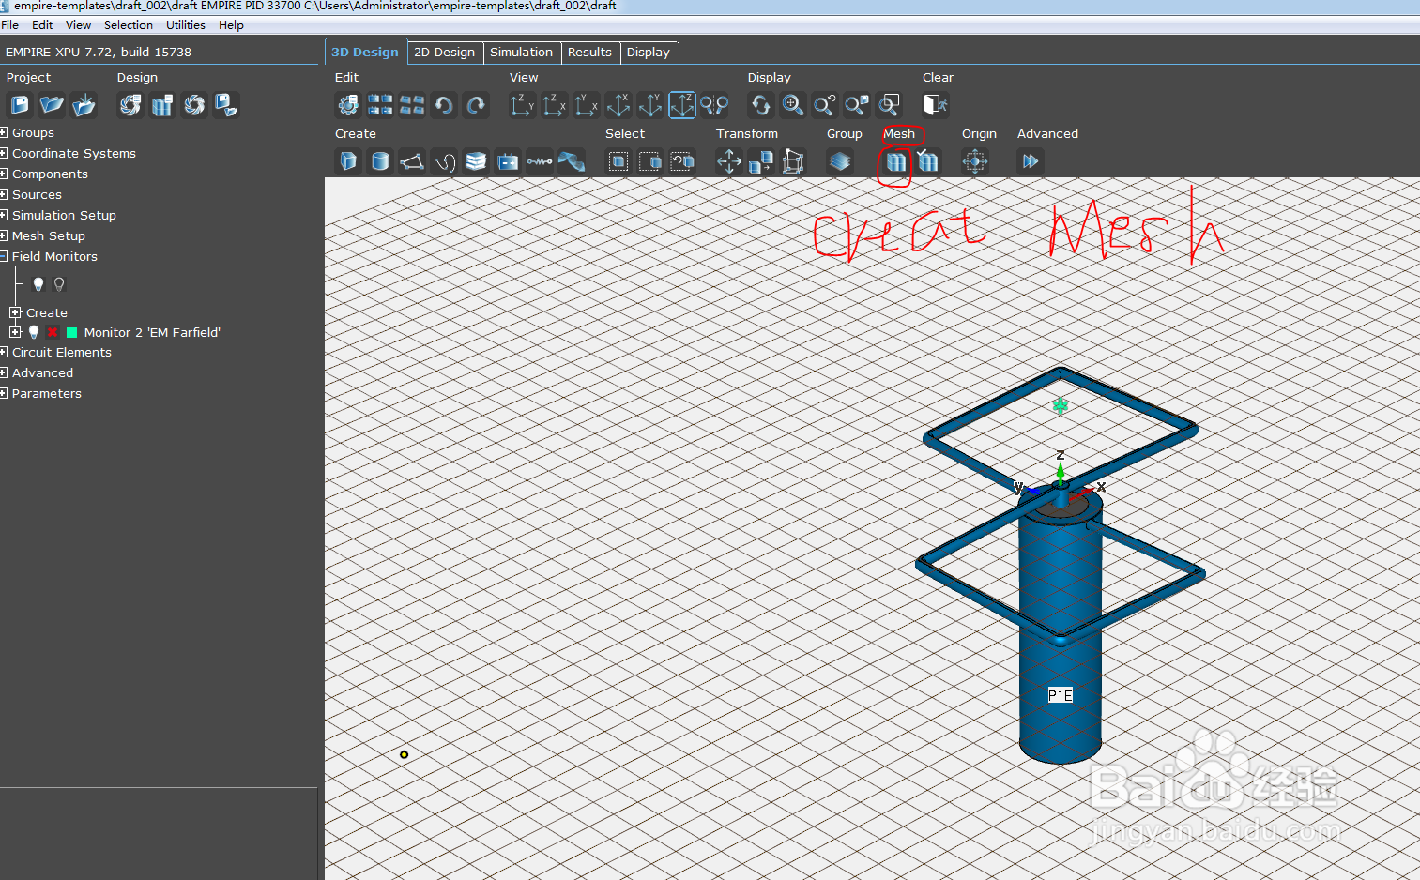Expand Create under Field Monitors
Screen dimensions: 1420x880
tap(15, 312)
